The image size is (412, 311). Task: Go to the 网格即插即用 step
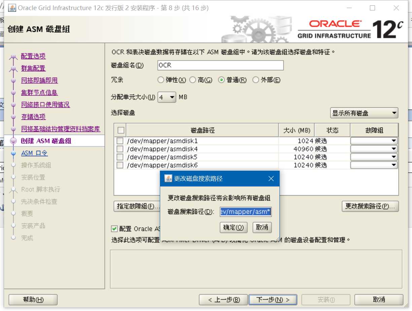(x=39, y=80)
